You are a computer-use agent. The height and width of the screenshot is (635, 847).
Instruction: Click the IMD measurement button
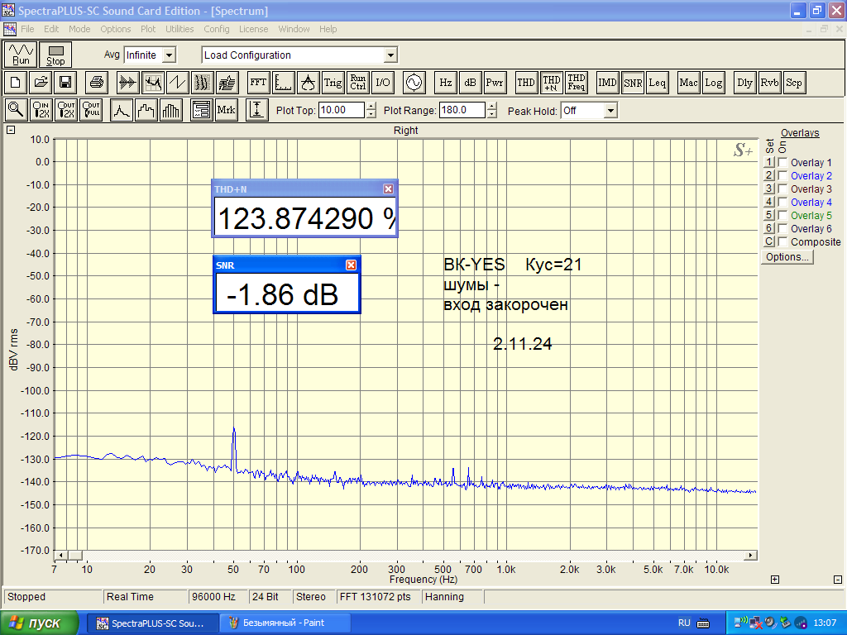tap(608, 83)
